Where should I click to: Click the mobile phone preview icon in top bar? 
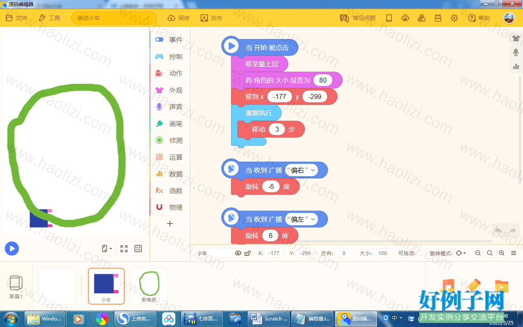click(x=389, y=18)
